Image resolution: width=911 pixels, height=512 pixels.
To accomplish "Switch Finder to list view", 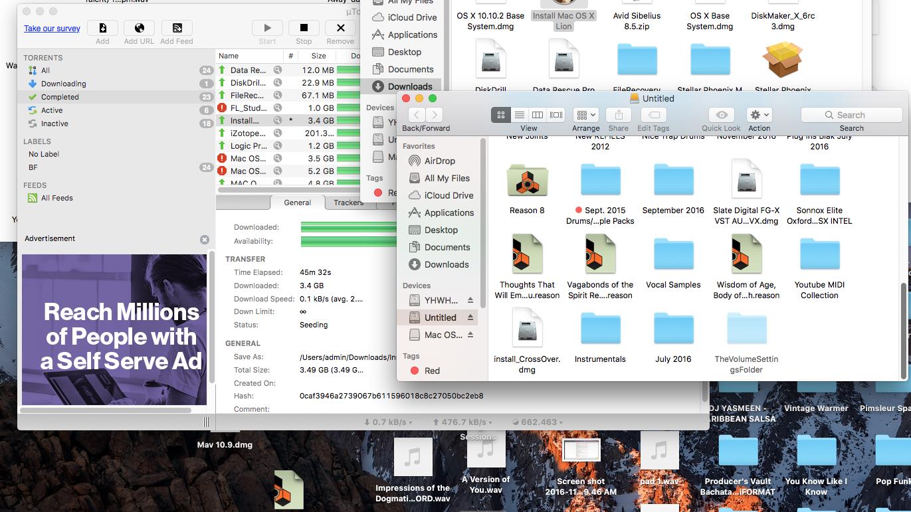I will [x=520, y=115].
